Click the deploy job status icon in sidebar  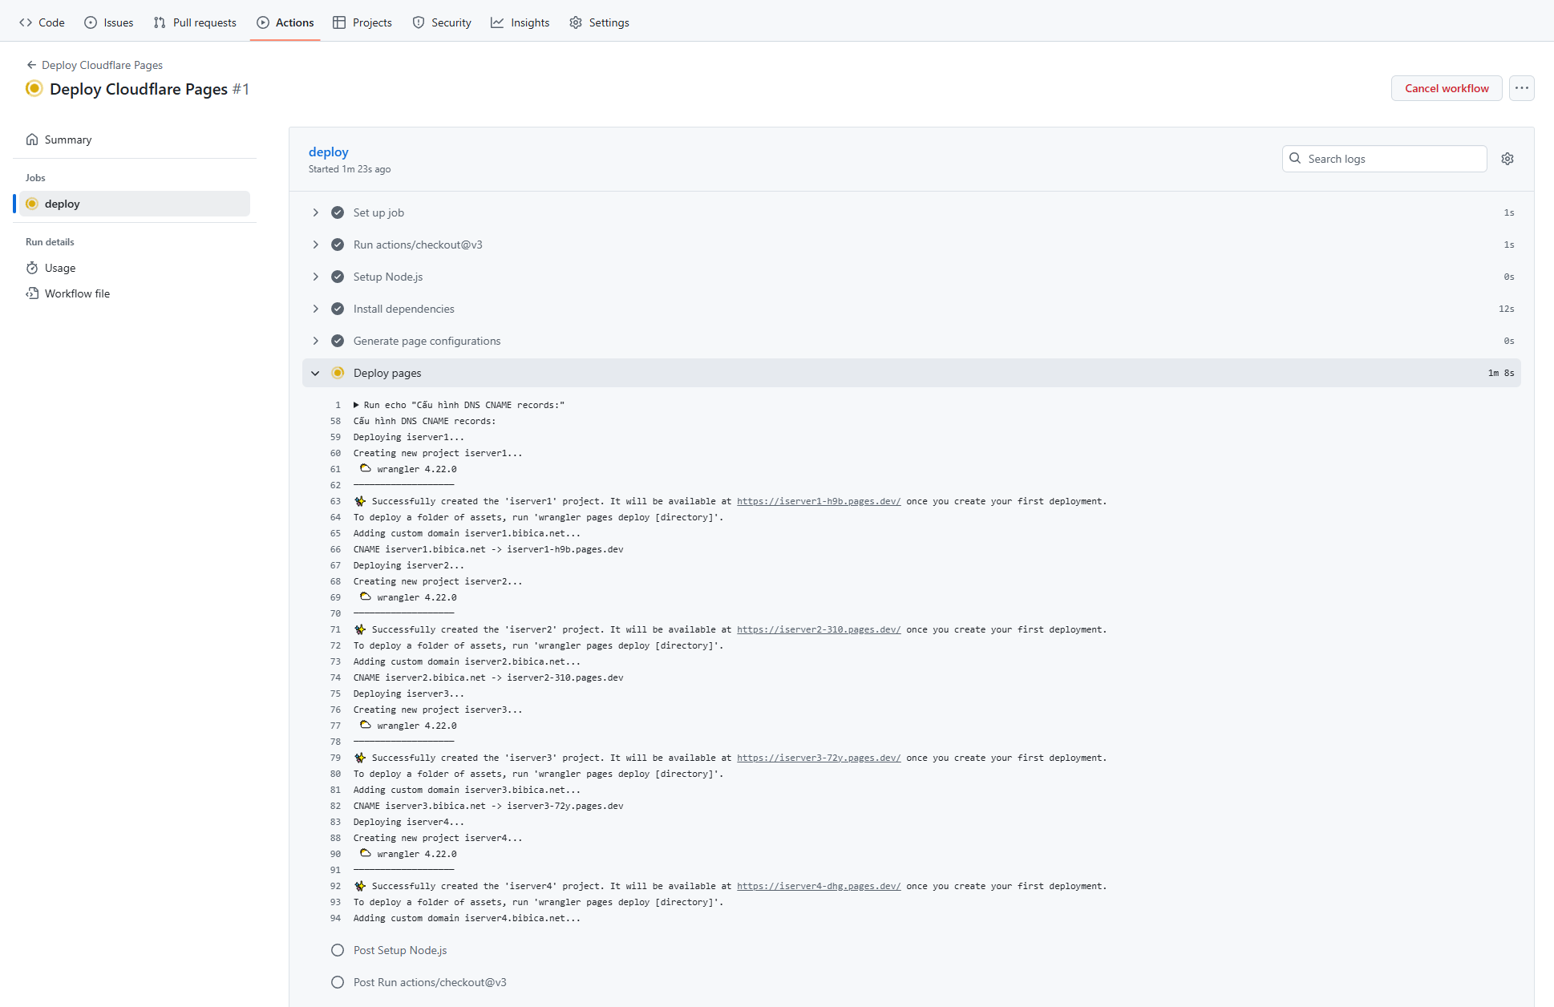(x=32, y=204)
